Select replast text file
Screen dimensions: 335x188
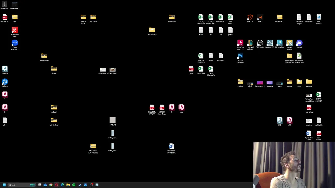(201, 31)
